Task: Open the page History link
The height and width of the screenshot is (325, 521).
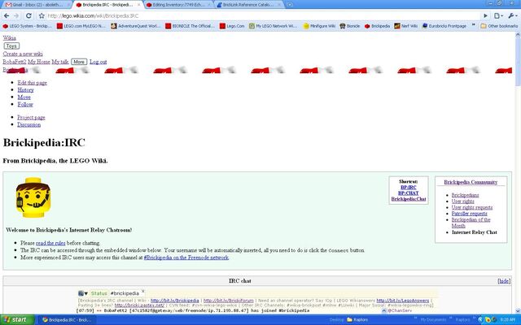Action: (x=25, y=90)
